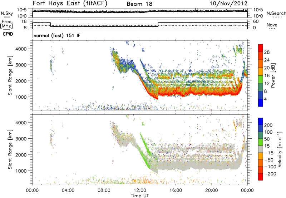Click 'Slant Range [km]' label of power panel
This screenshot has height=198, width=286.
point(10,76)
